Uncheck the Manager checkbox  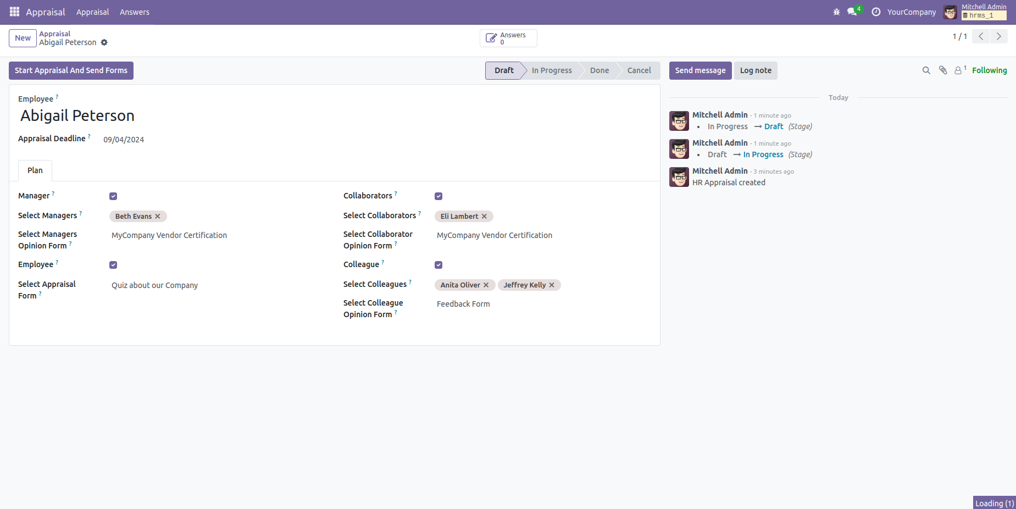(113, 196)
